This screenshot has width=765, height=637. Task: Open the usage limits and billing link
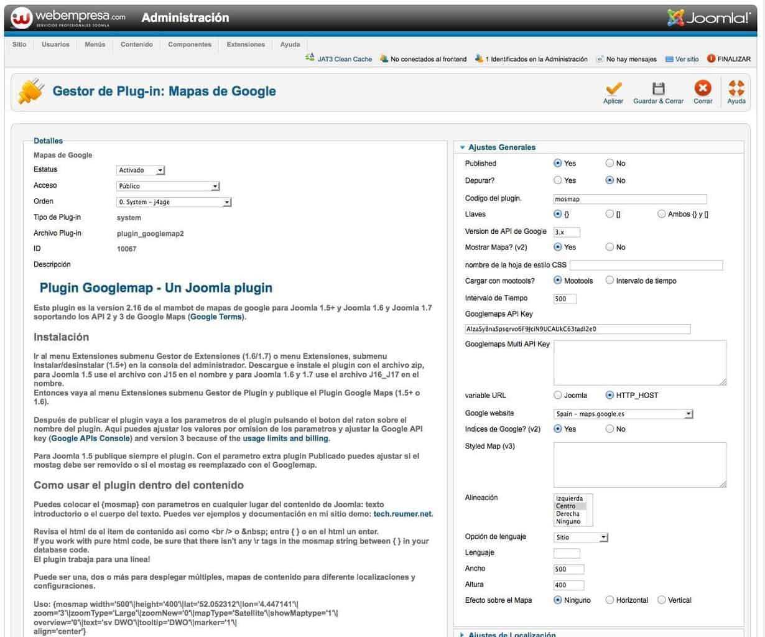[x=285, y=438]
